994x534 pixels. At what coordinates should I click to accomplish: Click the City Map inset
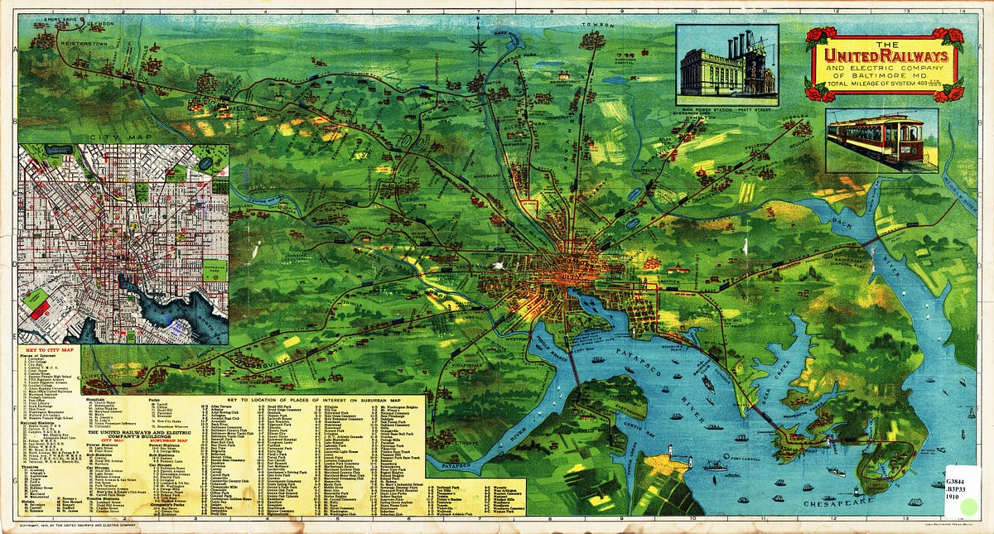click(124, 243)
